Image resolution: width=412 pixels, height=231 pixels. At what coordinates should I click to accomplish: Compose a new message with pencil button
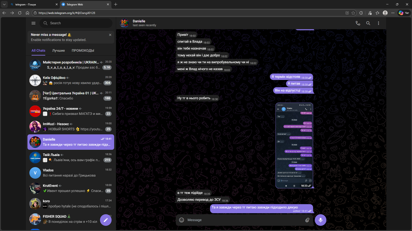point(106,220)
